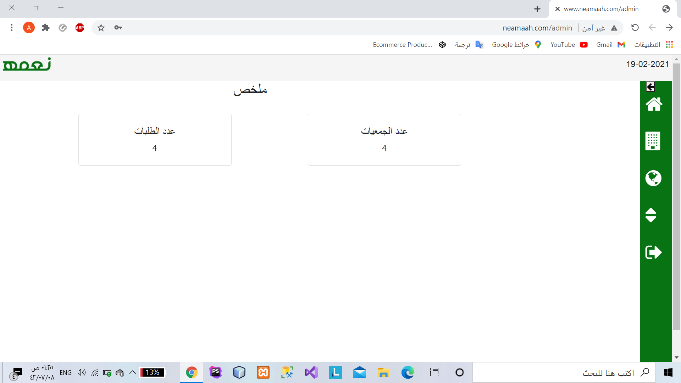Open YouTube bookmark in bookmarks bar
The width and height of the screenshot is (681, 383).
[569, 45]
